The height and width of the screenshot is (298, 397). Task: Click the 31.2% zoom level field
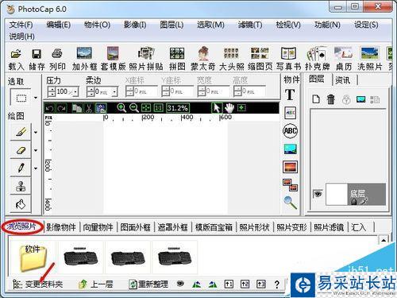(177, 108)
